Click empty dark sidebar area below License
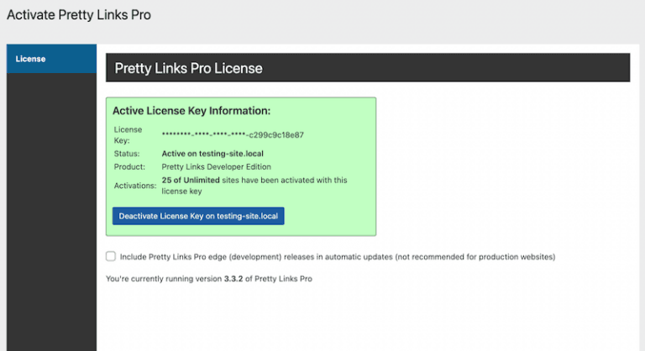 pos(50,210)
